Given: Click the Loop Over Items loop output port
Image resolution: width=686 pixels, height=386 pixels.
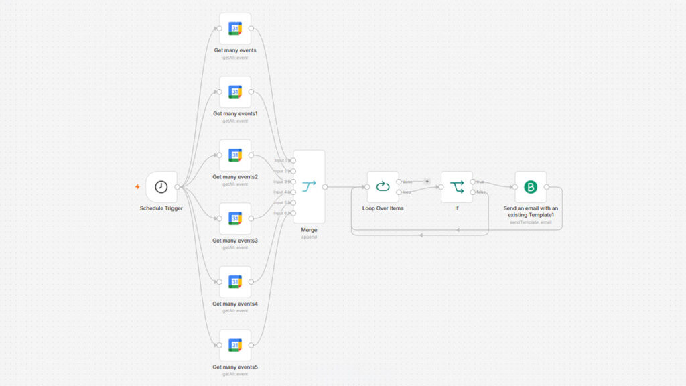Looking at the screenshot, I should tap(399, 192).
